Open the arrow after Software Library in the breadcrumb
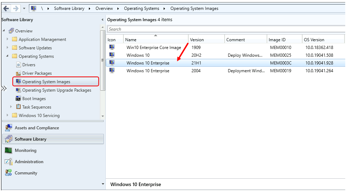This screenshot has width=347, height=191. click(90, 8)
